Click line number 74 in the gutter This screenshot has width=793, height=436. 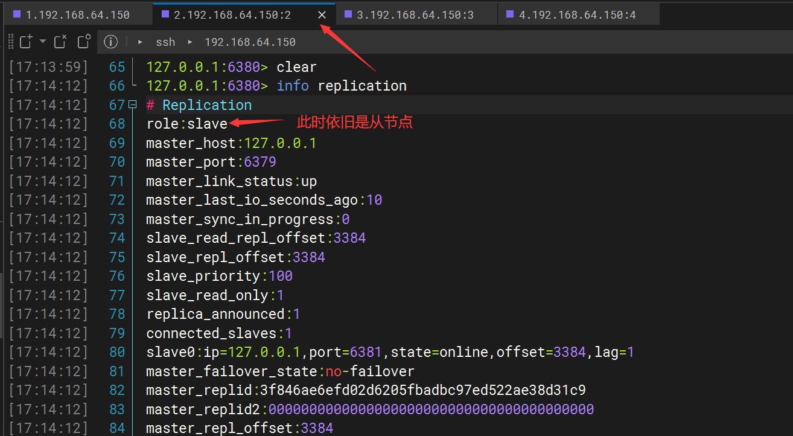coord(117,238)
